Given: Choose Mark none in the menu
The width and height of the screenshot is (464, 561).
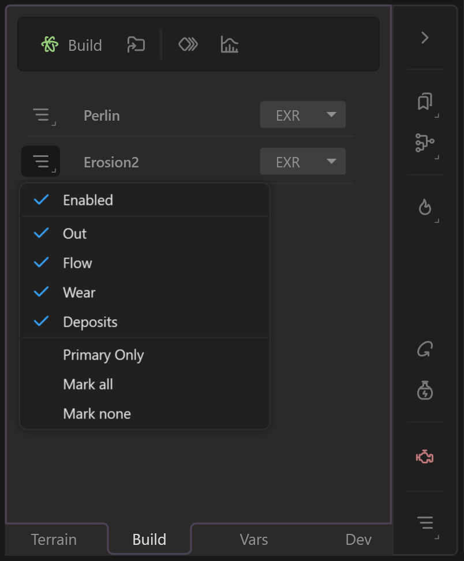Looking at the screenshot, I should pos(144,414).
